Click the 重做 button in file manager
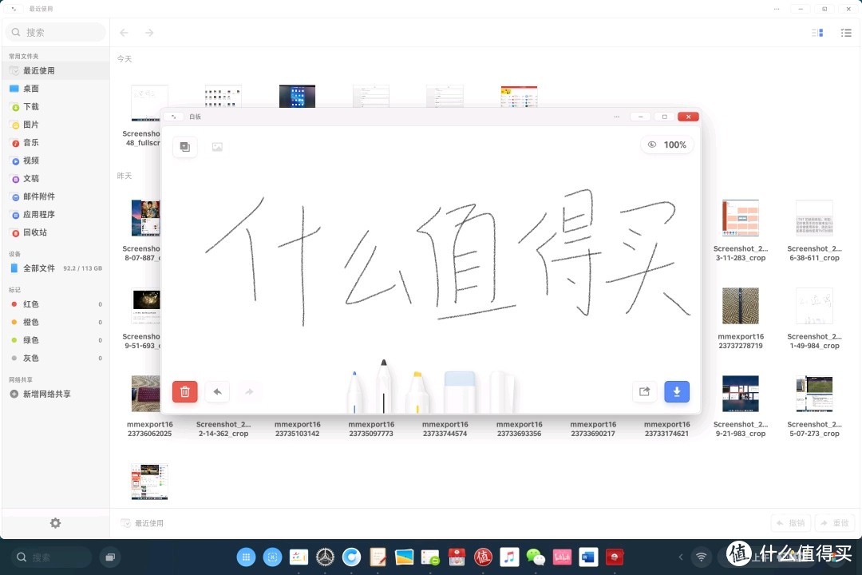This screenshot has width=862, height=575. [835, 523]
